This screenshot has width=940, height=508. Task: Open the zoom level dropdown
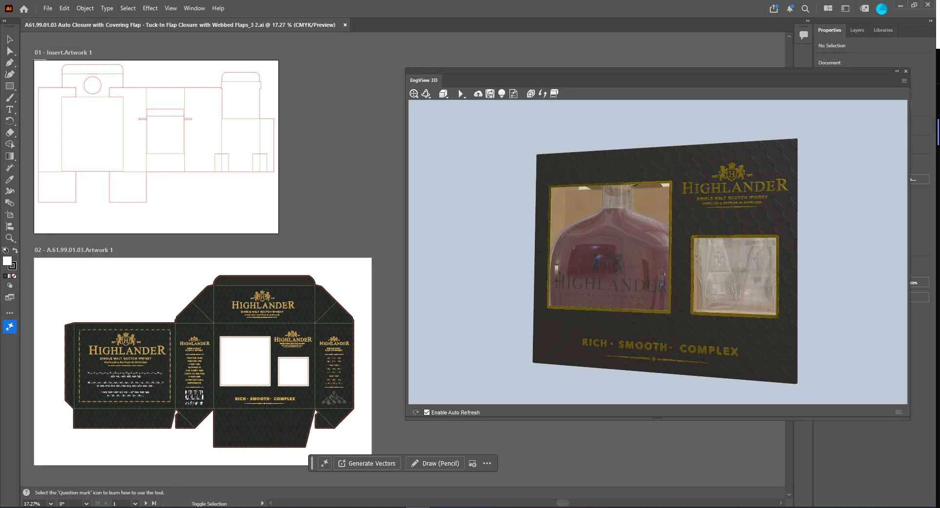pyautogui.click(x=50, y=504)
